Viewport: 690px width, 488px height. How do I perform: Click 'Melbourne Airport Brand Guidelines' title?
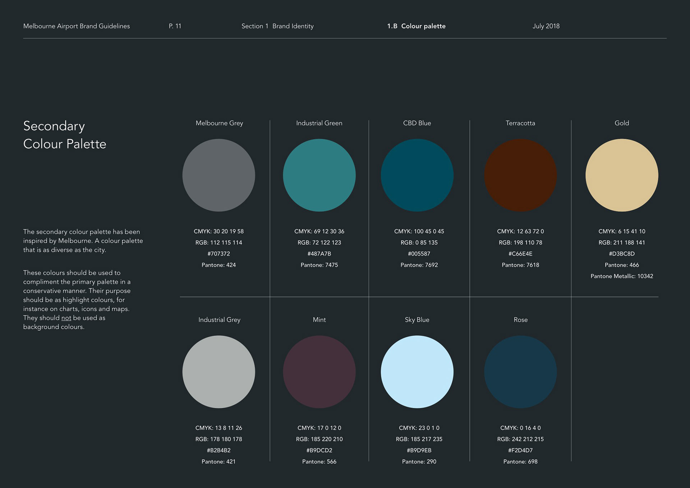click(x=77, y=26)
